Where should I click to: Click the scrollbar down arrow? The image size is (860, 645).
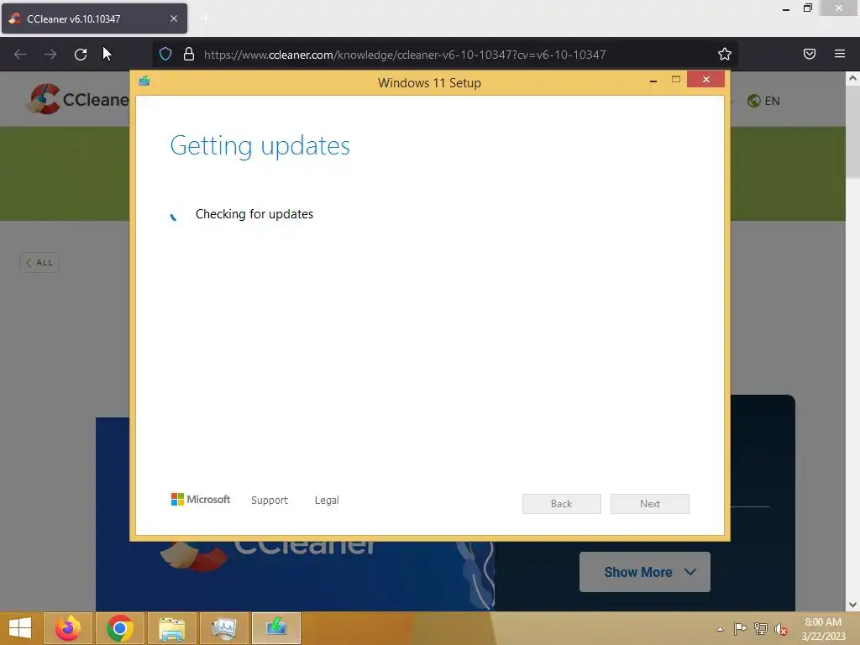[852, 605]
